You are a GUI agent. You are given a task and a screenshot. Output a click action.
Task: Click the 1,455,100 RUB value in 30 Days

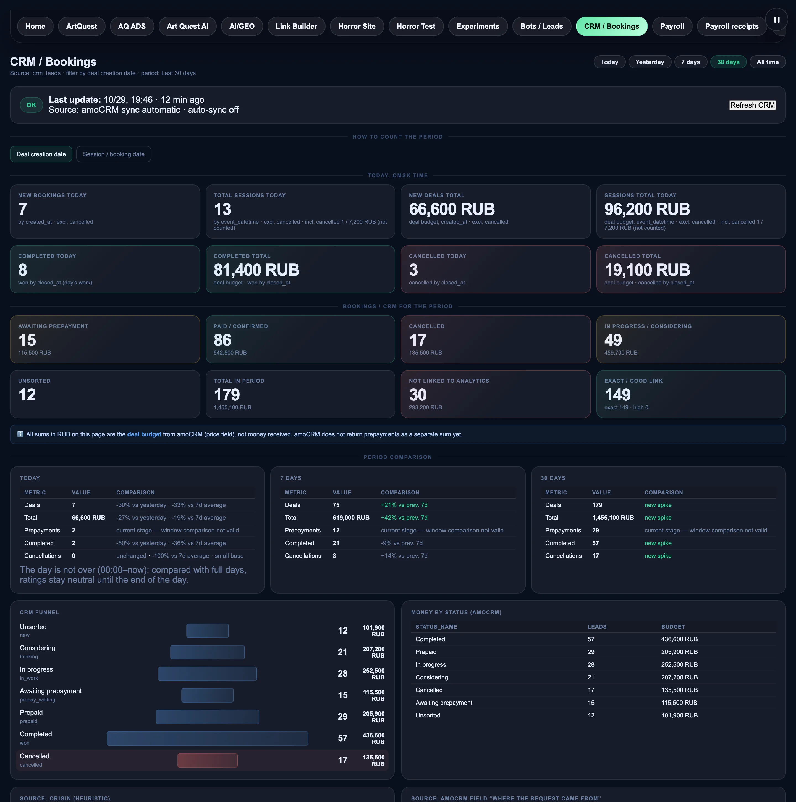tap(613, 518)
